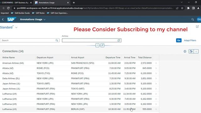Export table to spreadsheet icon
The width and height of the screenshot is (201, 113).
(x=191, y=51)
